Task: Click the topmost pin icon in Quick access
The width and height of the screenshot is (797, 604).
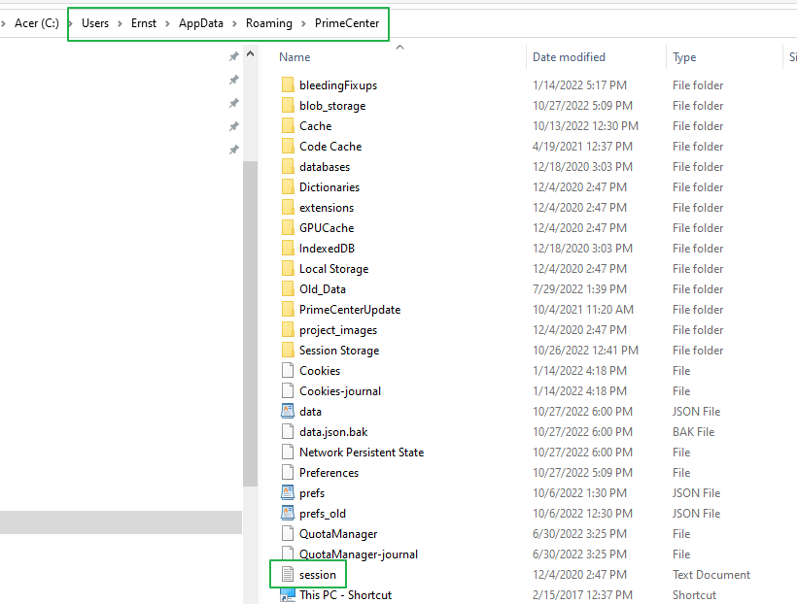Action: click(233, 57)
